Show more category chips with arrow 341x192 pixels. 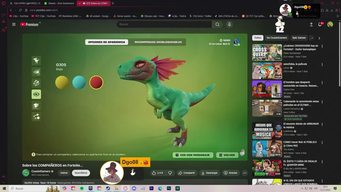click(x=319, y=38)
